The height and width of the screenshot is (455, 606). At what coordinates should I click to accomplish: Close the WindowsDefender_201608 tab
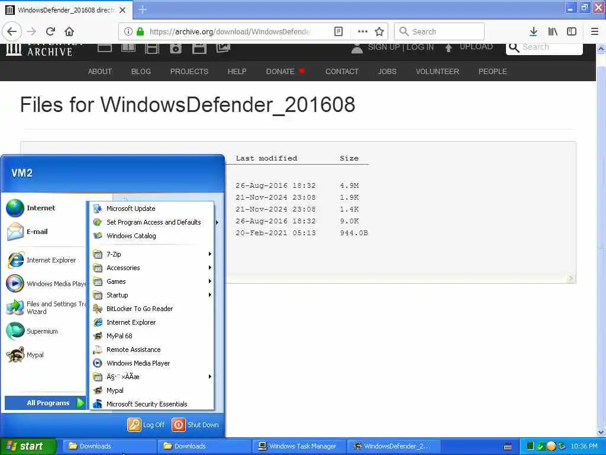pos(123,10)
